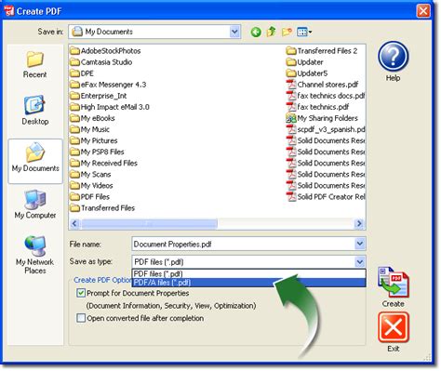Select the Transferred Files folder
Screen dimensions: 441x371
click(x=102, y=207)
